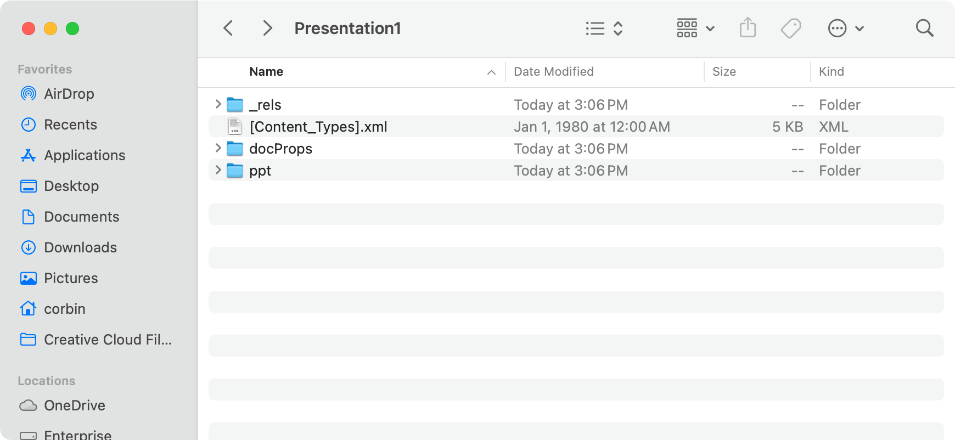Image resolution: width=955 pixels, height=440 pixels.
Task: Click the Favorites sidebar heading
Action: [x=45, y=69]
